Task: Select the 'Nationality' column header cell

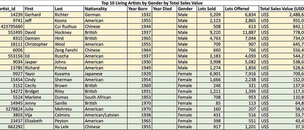Action: tap(96, 9)
